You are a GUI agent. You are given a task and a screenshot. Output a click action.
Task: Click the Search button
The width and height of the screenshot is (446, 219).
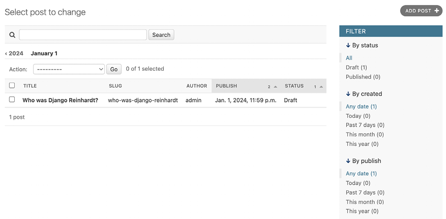tap(161, 35)
